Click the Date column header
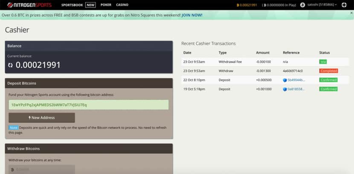Viewport: 354px width, 174px height. 187,52
